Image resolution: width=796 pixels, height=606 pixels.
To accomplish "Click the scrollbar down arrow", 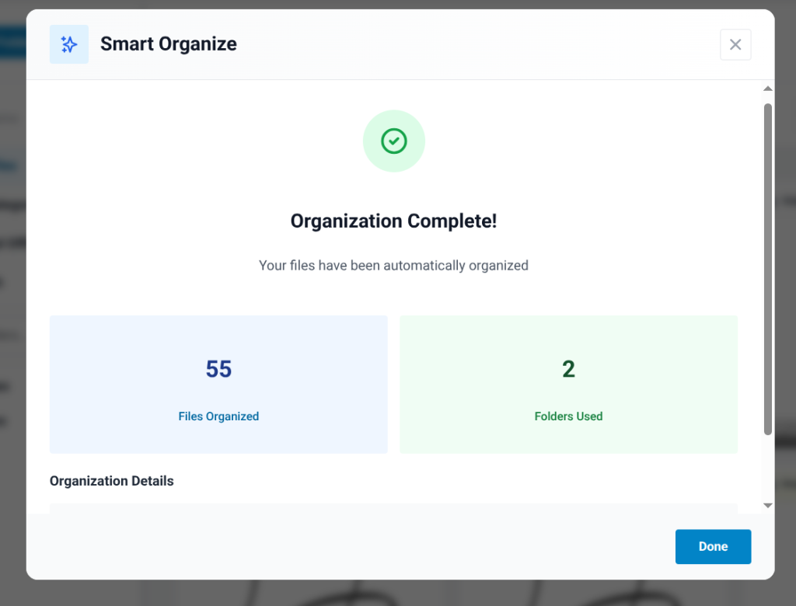I will point(767,506).
